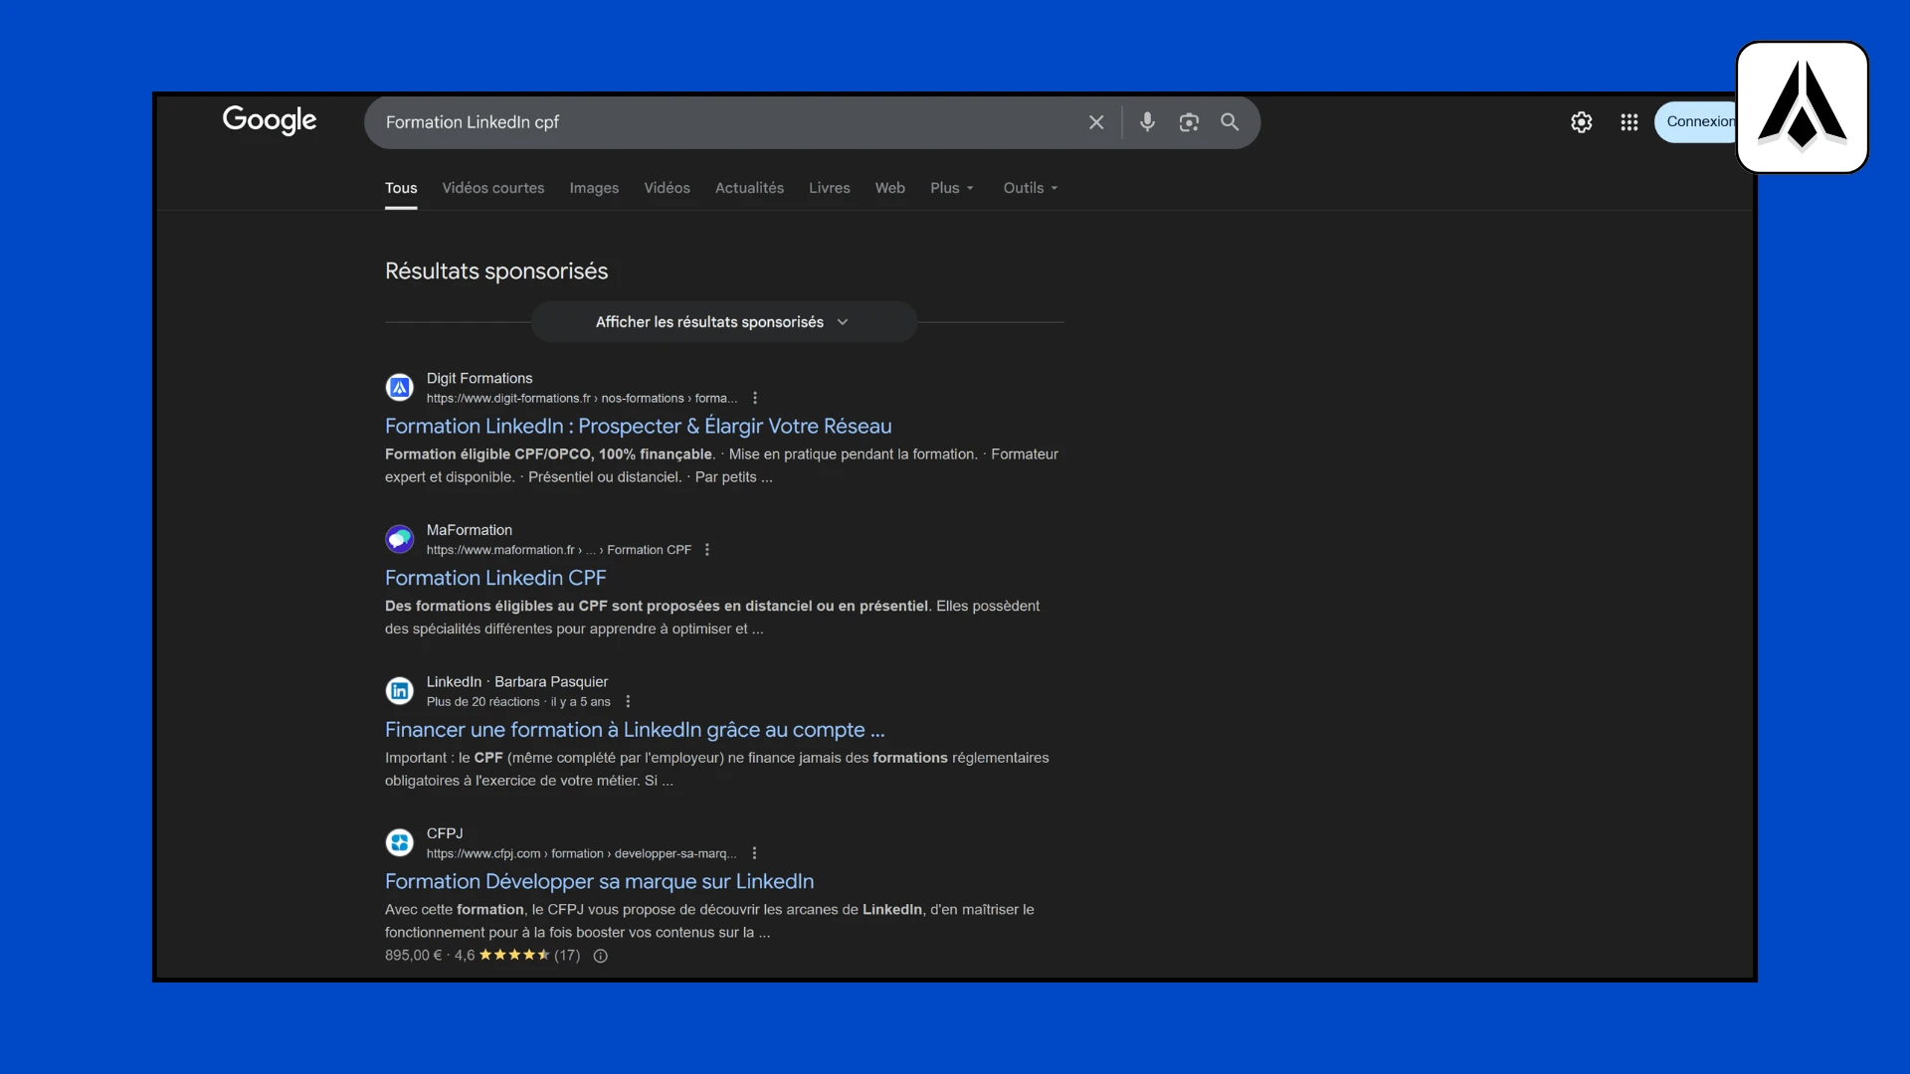Click the Digit Formations site favicon
Image resolution: width=1910 pixels, height=1074 pixels.
399,387
